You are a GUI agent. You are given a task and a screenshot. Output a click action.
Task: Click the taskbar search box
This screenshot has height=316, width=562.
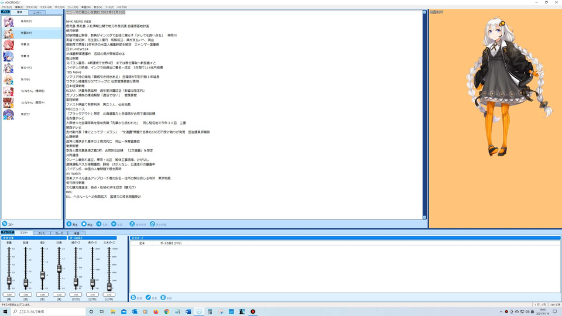[49, 312]
